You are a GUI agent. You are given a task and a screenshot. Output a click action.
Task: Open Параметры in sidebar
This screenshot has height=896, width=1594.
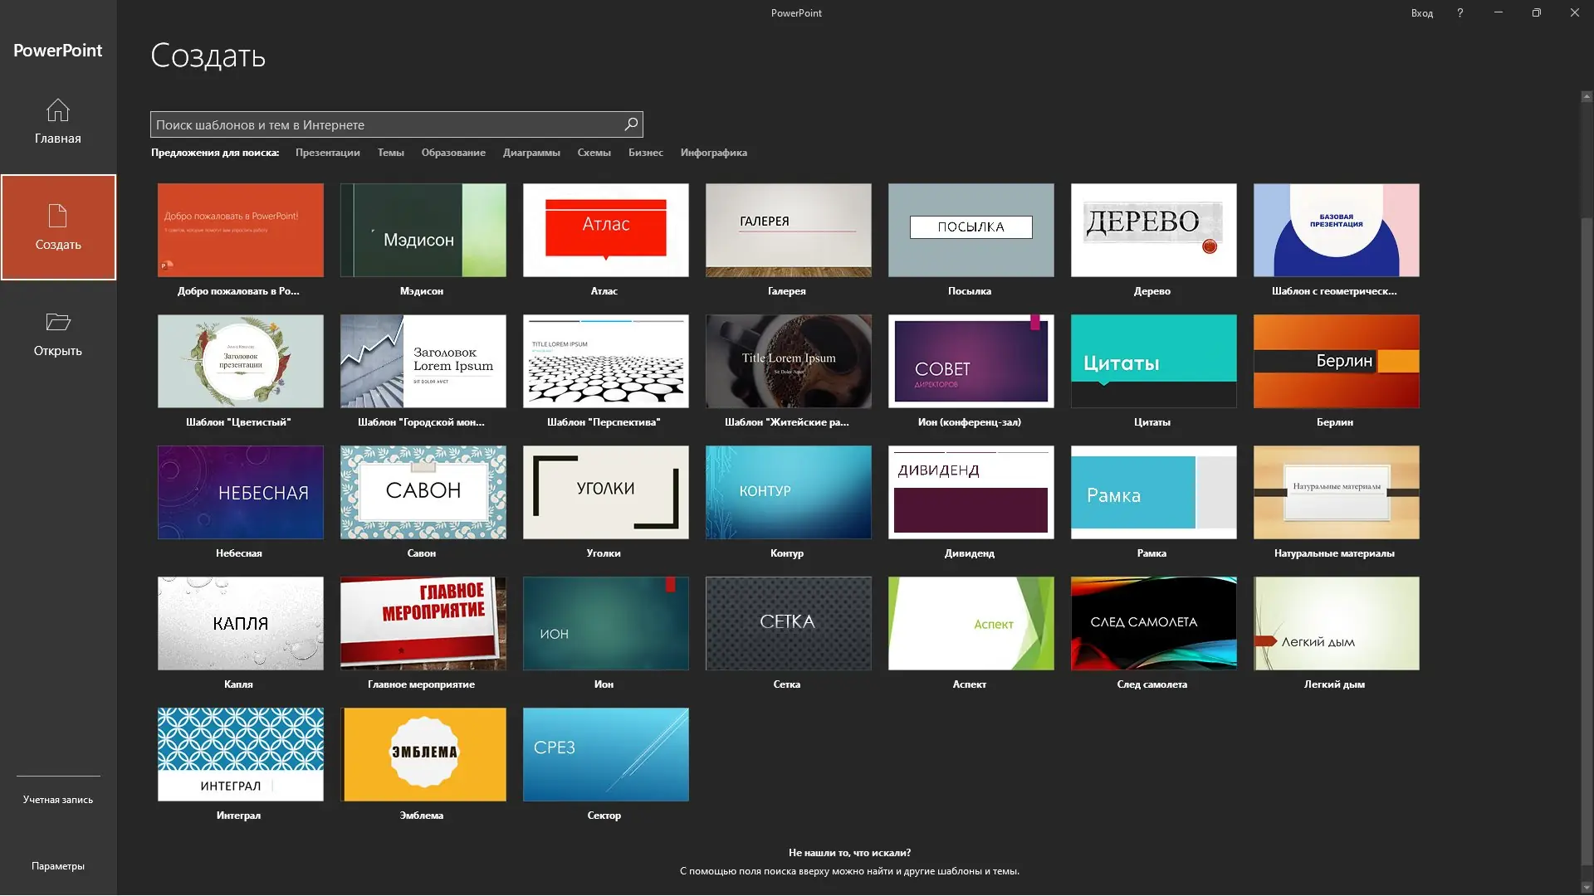point(58,866)
